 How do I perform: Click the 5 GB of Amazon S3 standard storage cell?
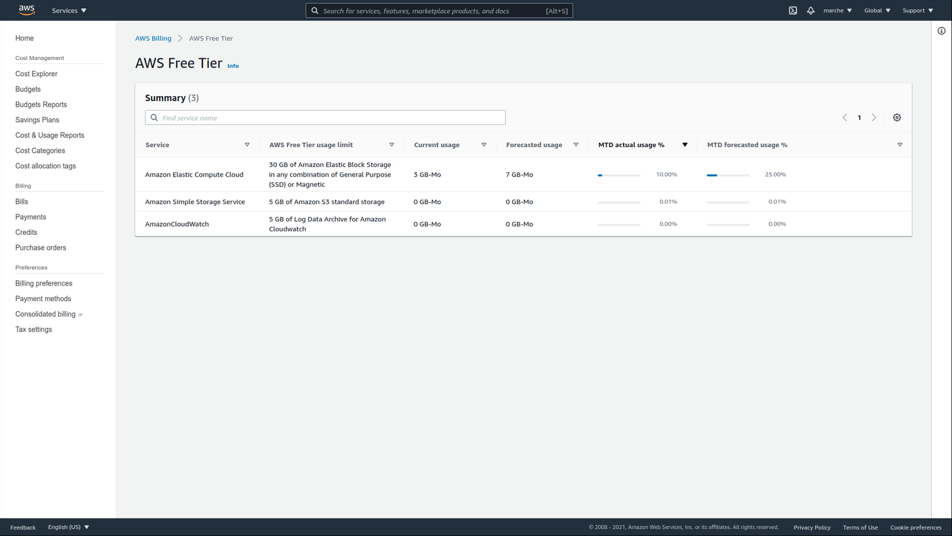(327, 202)
